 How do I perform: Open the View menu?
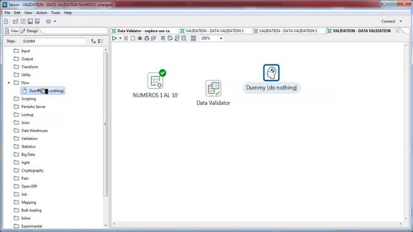[28, 13]
